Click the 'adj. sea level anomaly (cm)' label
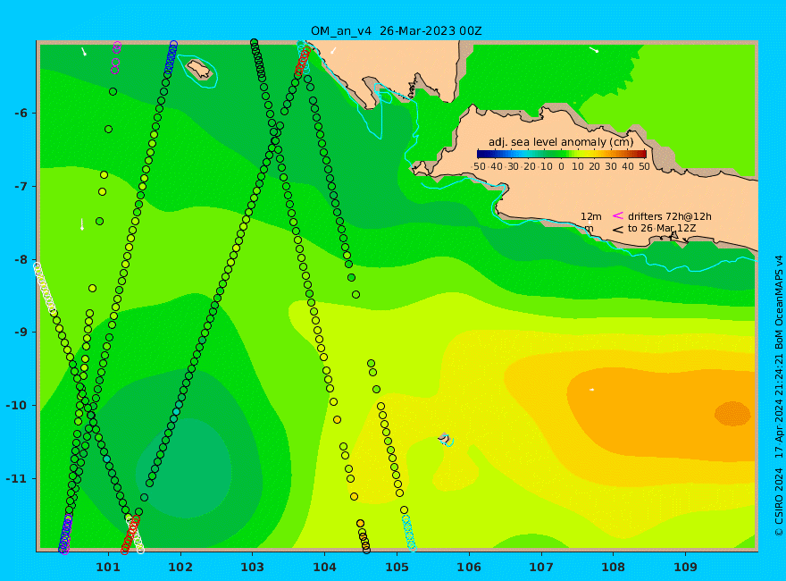The height and width of the screenshot is (581, 786). tap(561, 142)
